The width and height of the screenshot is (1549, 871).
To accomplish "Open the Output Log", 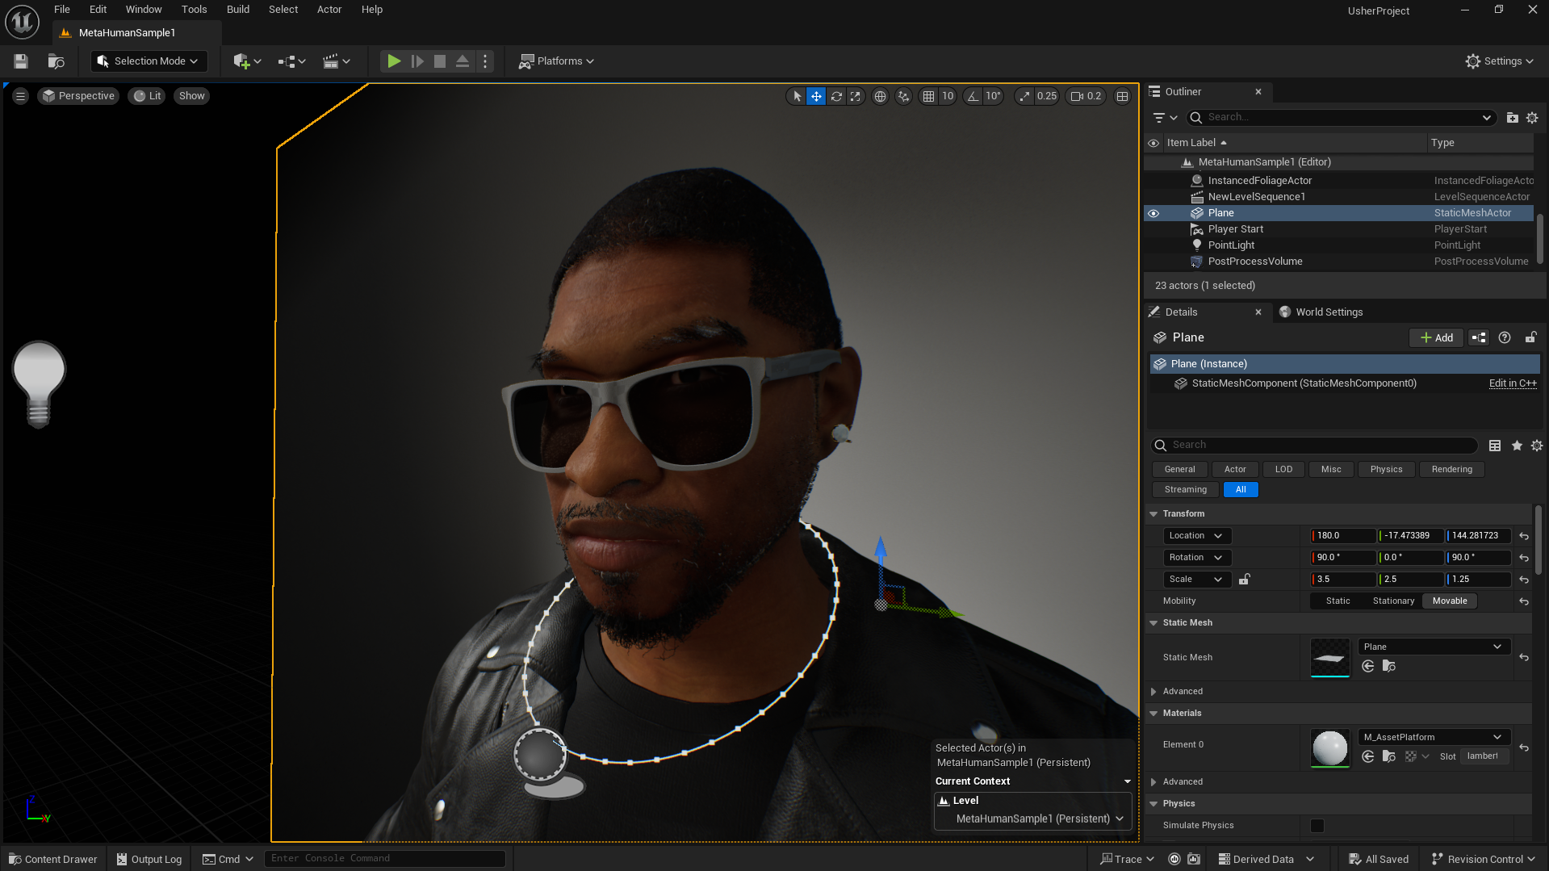I will 149,860.
